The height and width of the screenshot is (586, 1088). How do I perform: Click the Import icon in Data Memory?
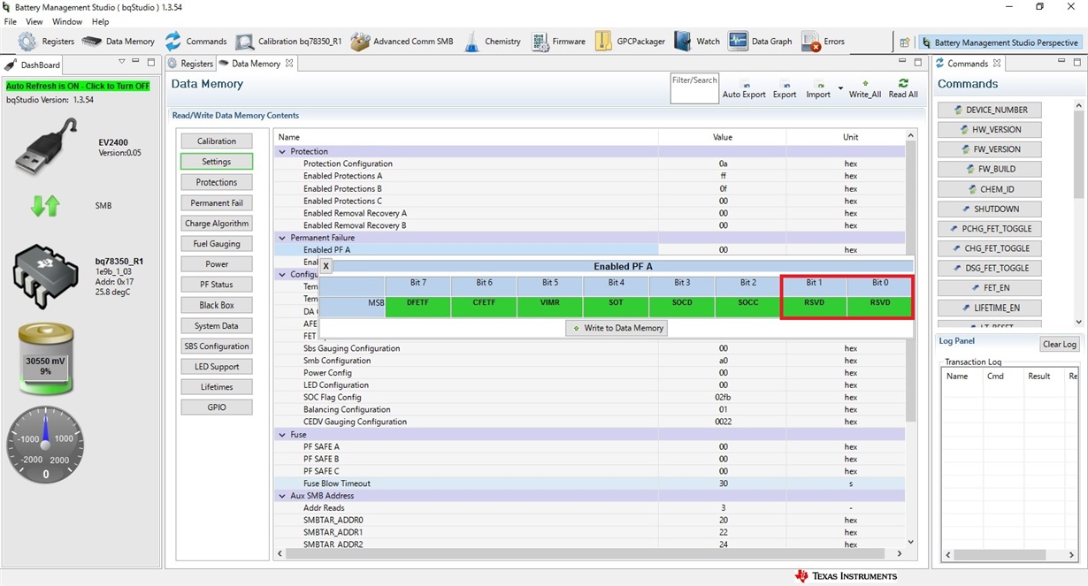click(x=818, y=89)
